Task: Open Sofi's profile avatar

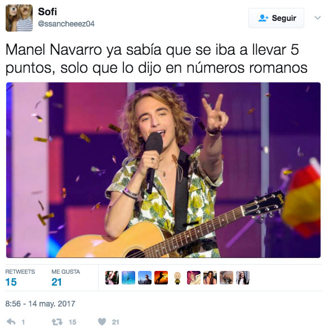Action: (x=19, y=18)
